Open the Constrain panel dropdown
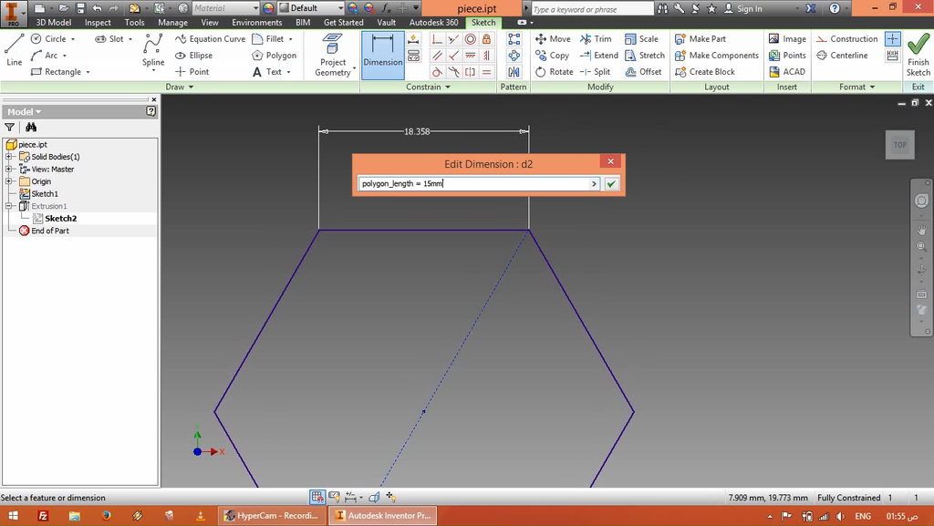Viewport: 934px width, 526px height. [x=429, y=87]
